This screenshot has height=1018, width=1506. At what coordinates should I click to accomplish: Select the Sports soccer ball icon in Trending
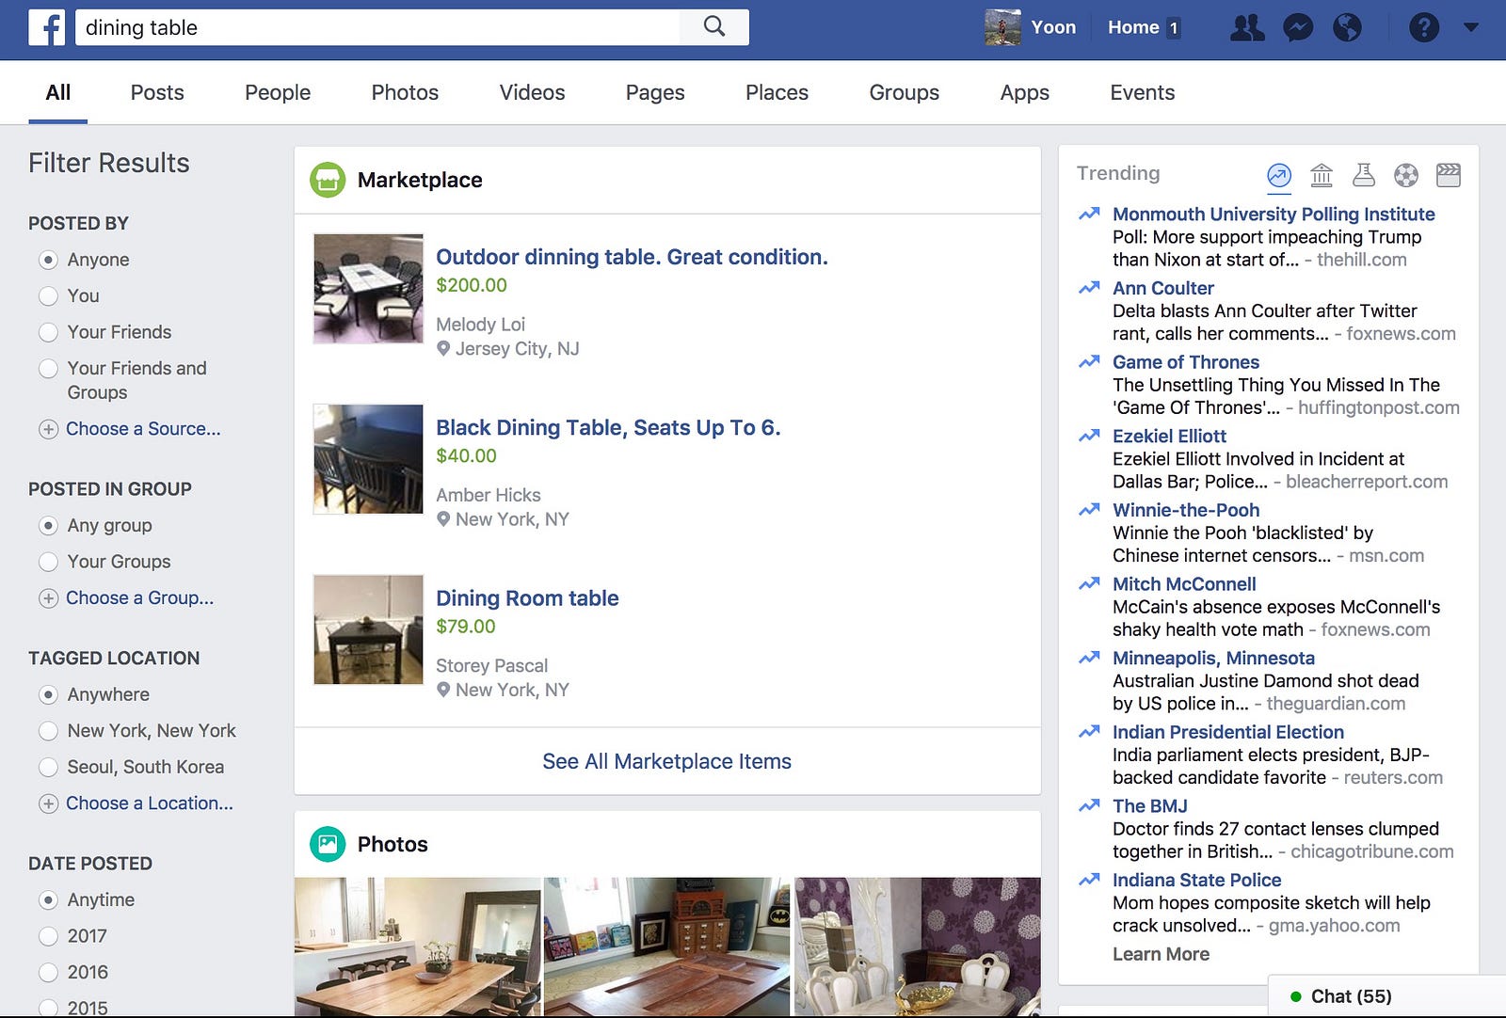[1406, 175]
